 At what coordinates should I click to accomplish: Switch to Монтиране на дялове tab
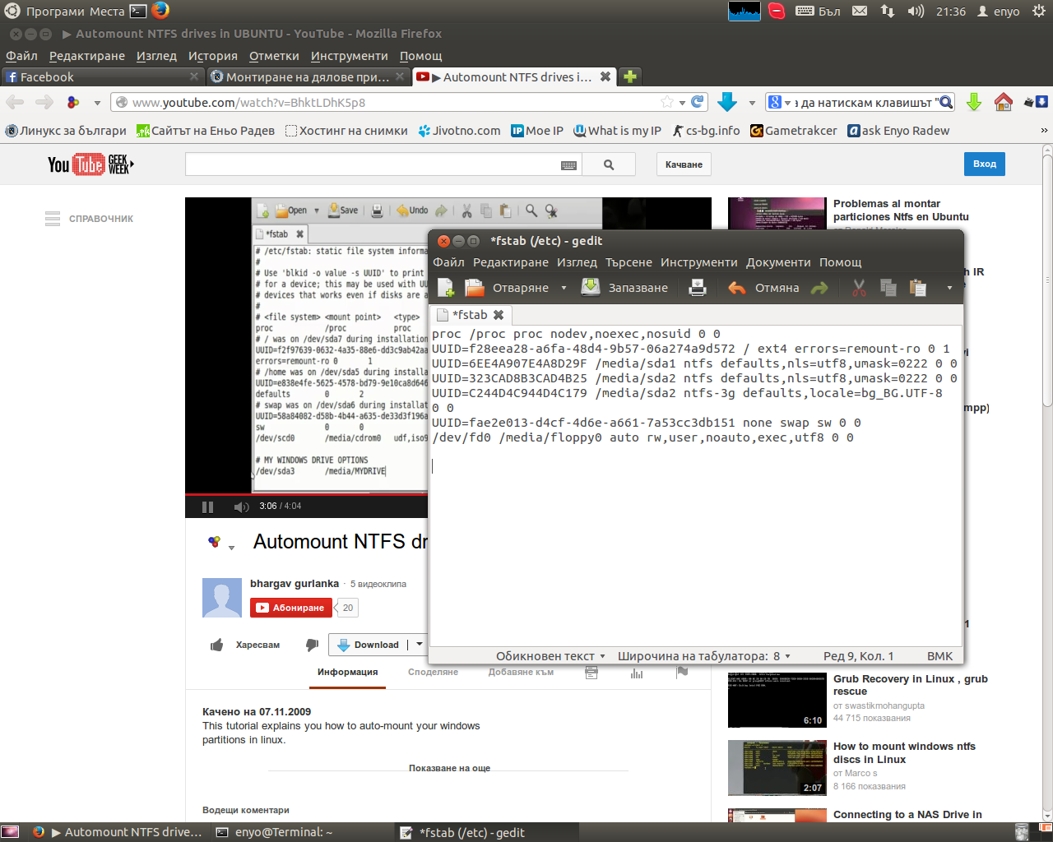(x=308, y=76)
